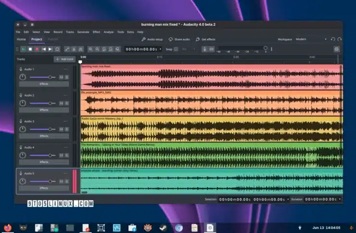This screenshot has width=356, height=233.
Task: Click the toolbar icon right of the split icon
Action: coord(81,49)
